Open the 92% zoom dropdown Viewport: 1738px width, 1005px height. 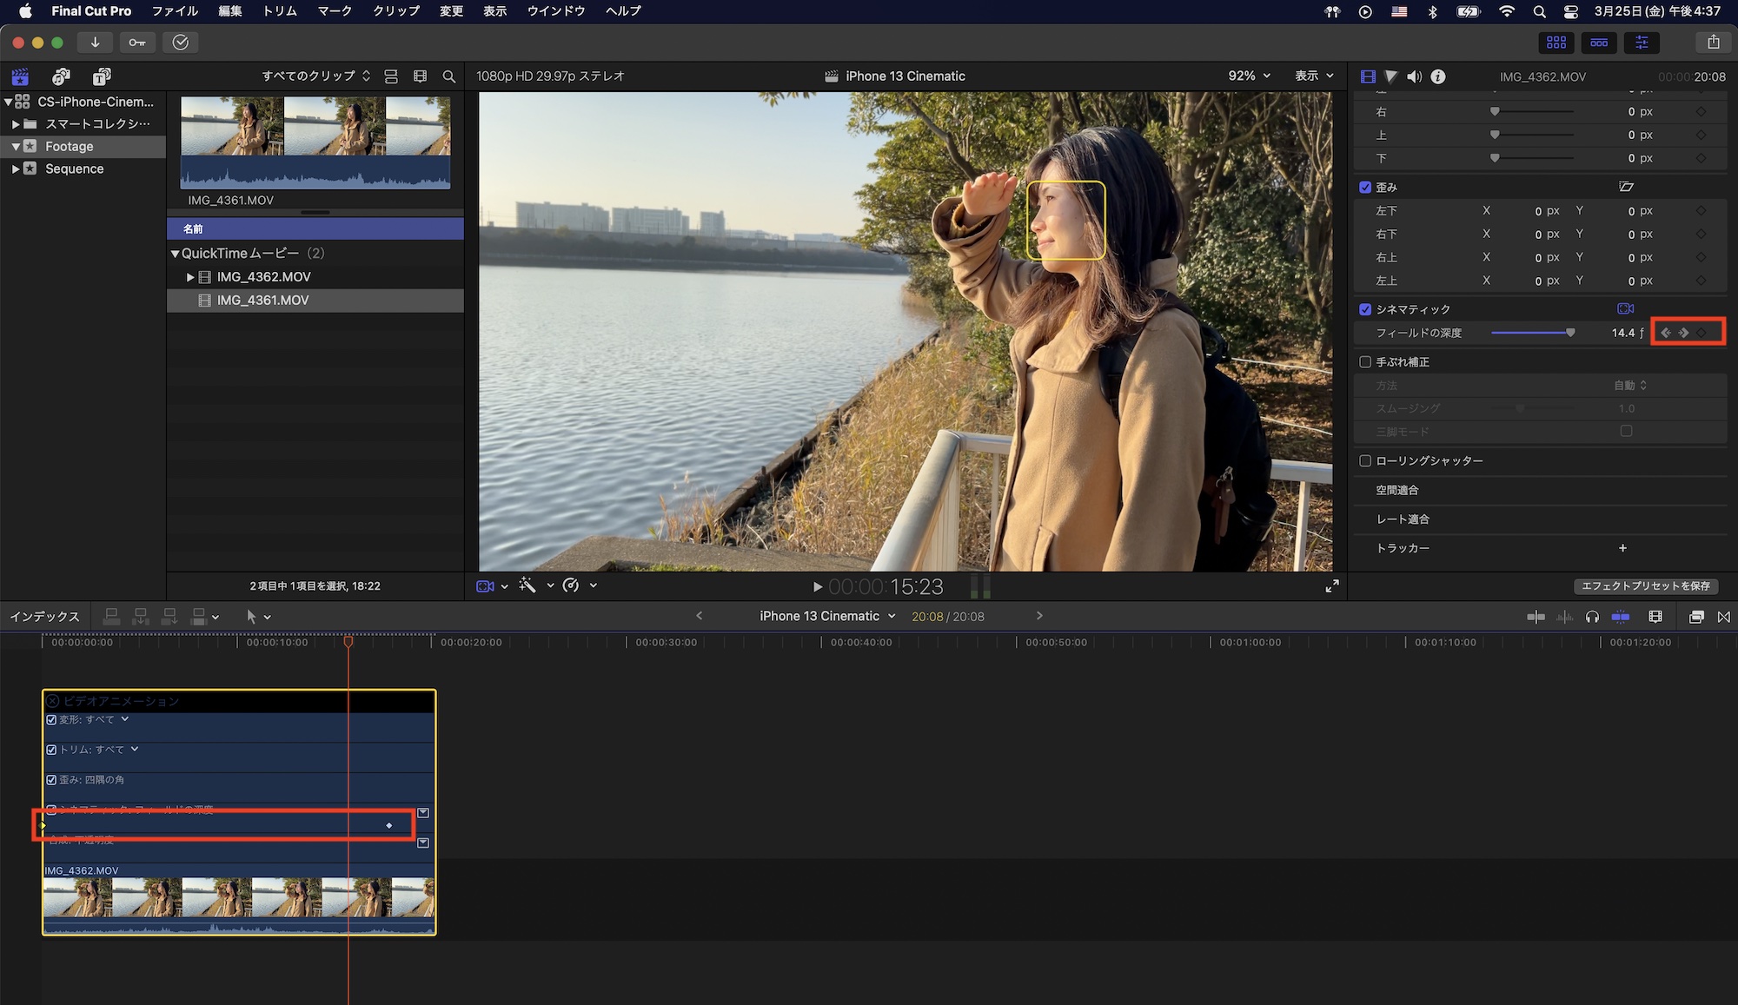coord(1249,76)
